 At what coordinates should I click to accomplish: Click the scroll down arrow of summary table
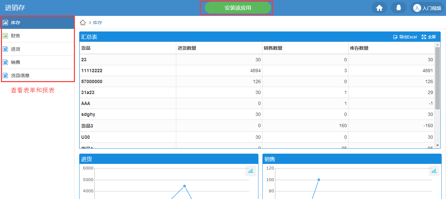pyautogui.click(x=437, y=145)
